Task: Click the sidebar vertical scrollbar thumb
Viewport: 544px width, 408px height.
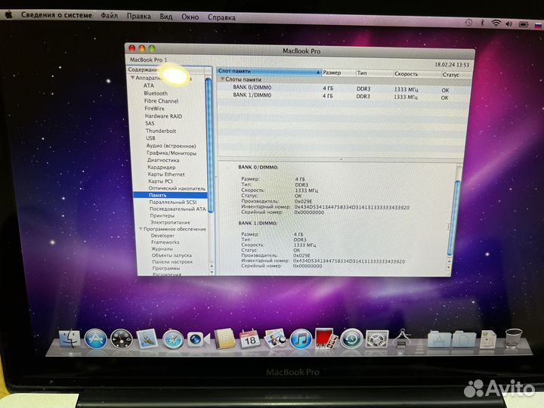Action: click(209, 146)
